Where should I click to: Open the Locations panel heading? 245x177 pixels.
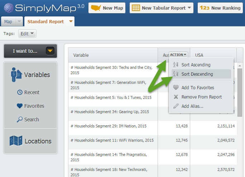[x=38, y=141]
